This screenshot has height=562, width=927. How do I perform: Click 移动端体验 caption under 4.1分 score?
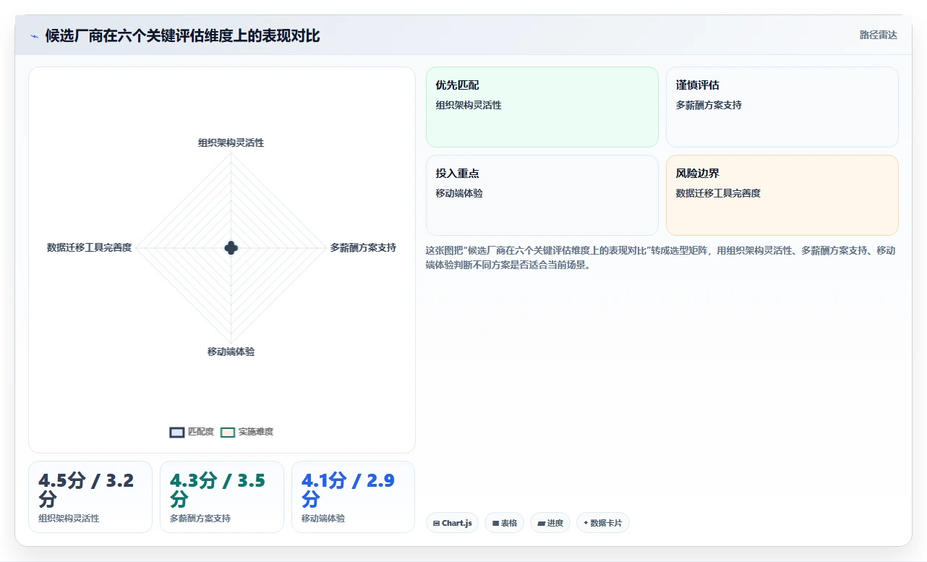323,519
